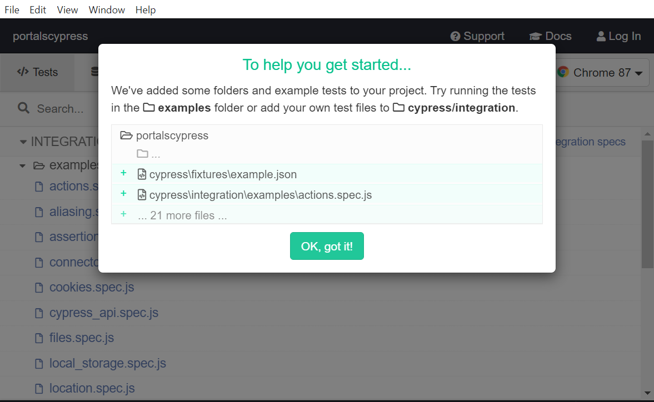Image resolution: width=654 pixels, height=402 pixels.
Task: Open the File menu
Action: (x=12, y=9)
